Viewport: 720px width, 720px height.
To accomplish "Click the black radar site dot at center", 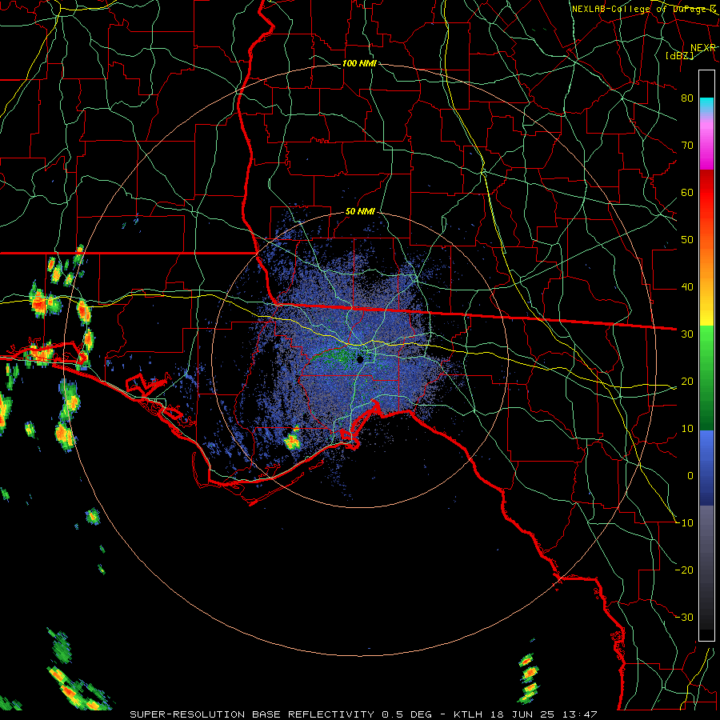I will [x=360, y=359].
